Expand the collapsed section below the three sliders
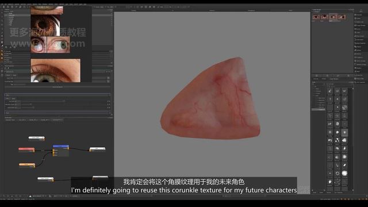368x207 pixels. [x=57, y=113]
